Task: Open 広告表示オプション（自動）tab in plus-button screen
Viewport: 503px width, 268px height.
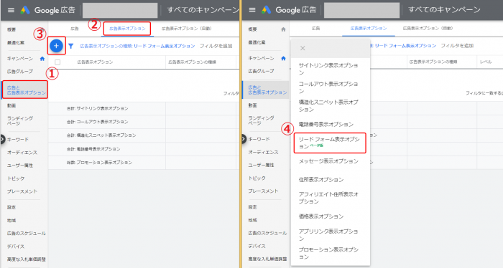Action: click(x=187, y=29)
